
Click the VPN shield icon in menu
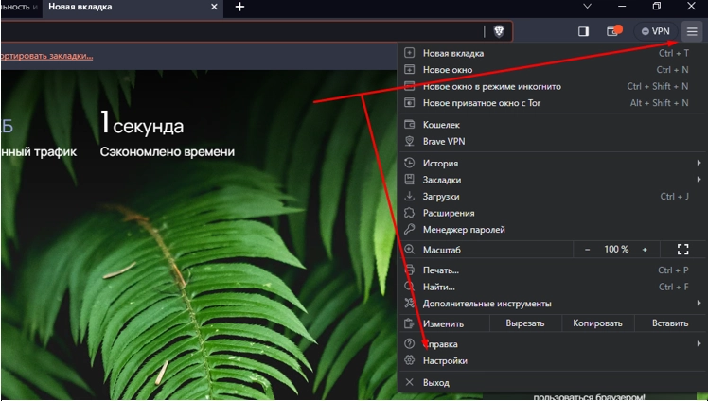tap(409, 141)
